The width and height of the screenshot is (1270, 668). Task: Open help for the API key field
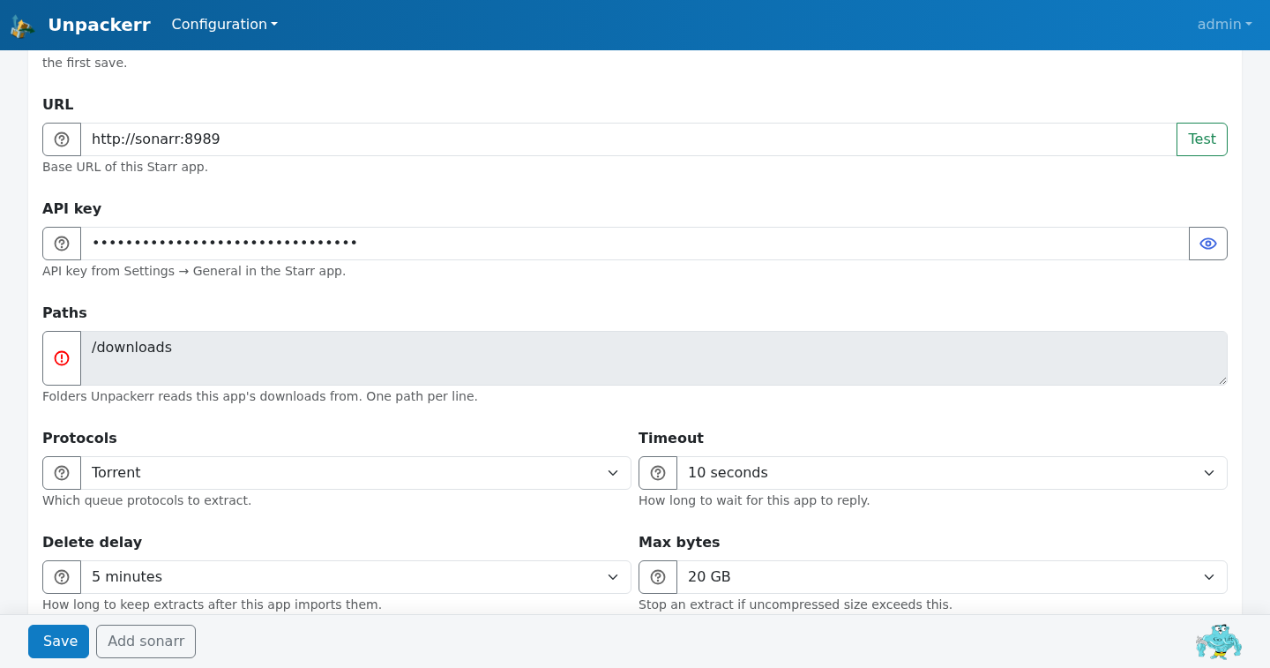pos(62,244)
